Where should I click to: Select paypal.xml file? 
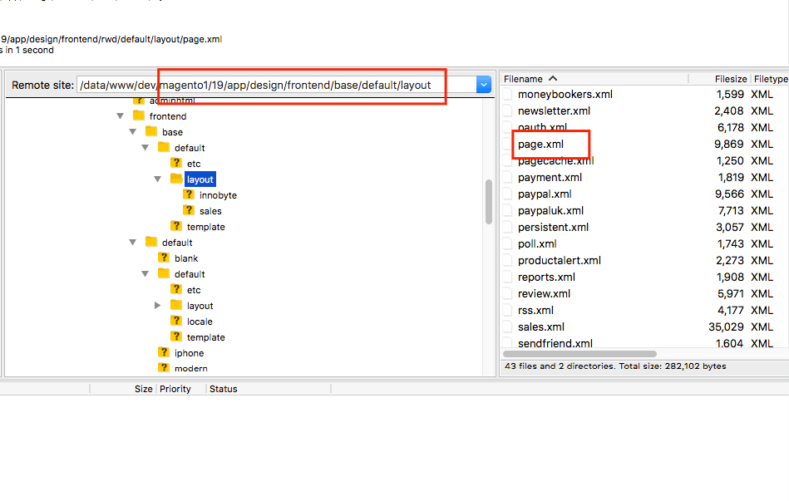tap(545, 194)
